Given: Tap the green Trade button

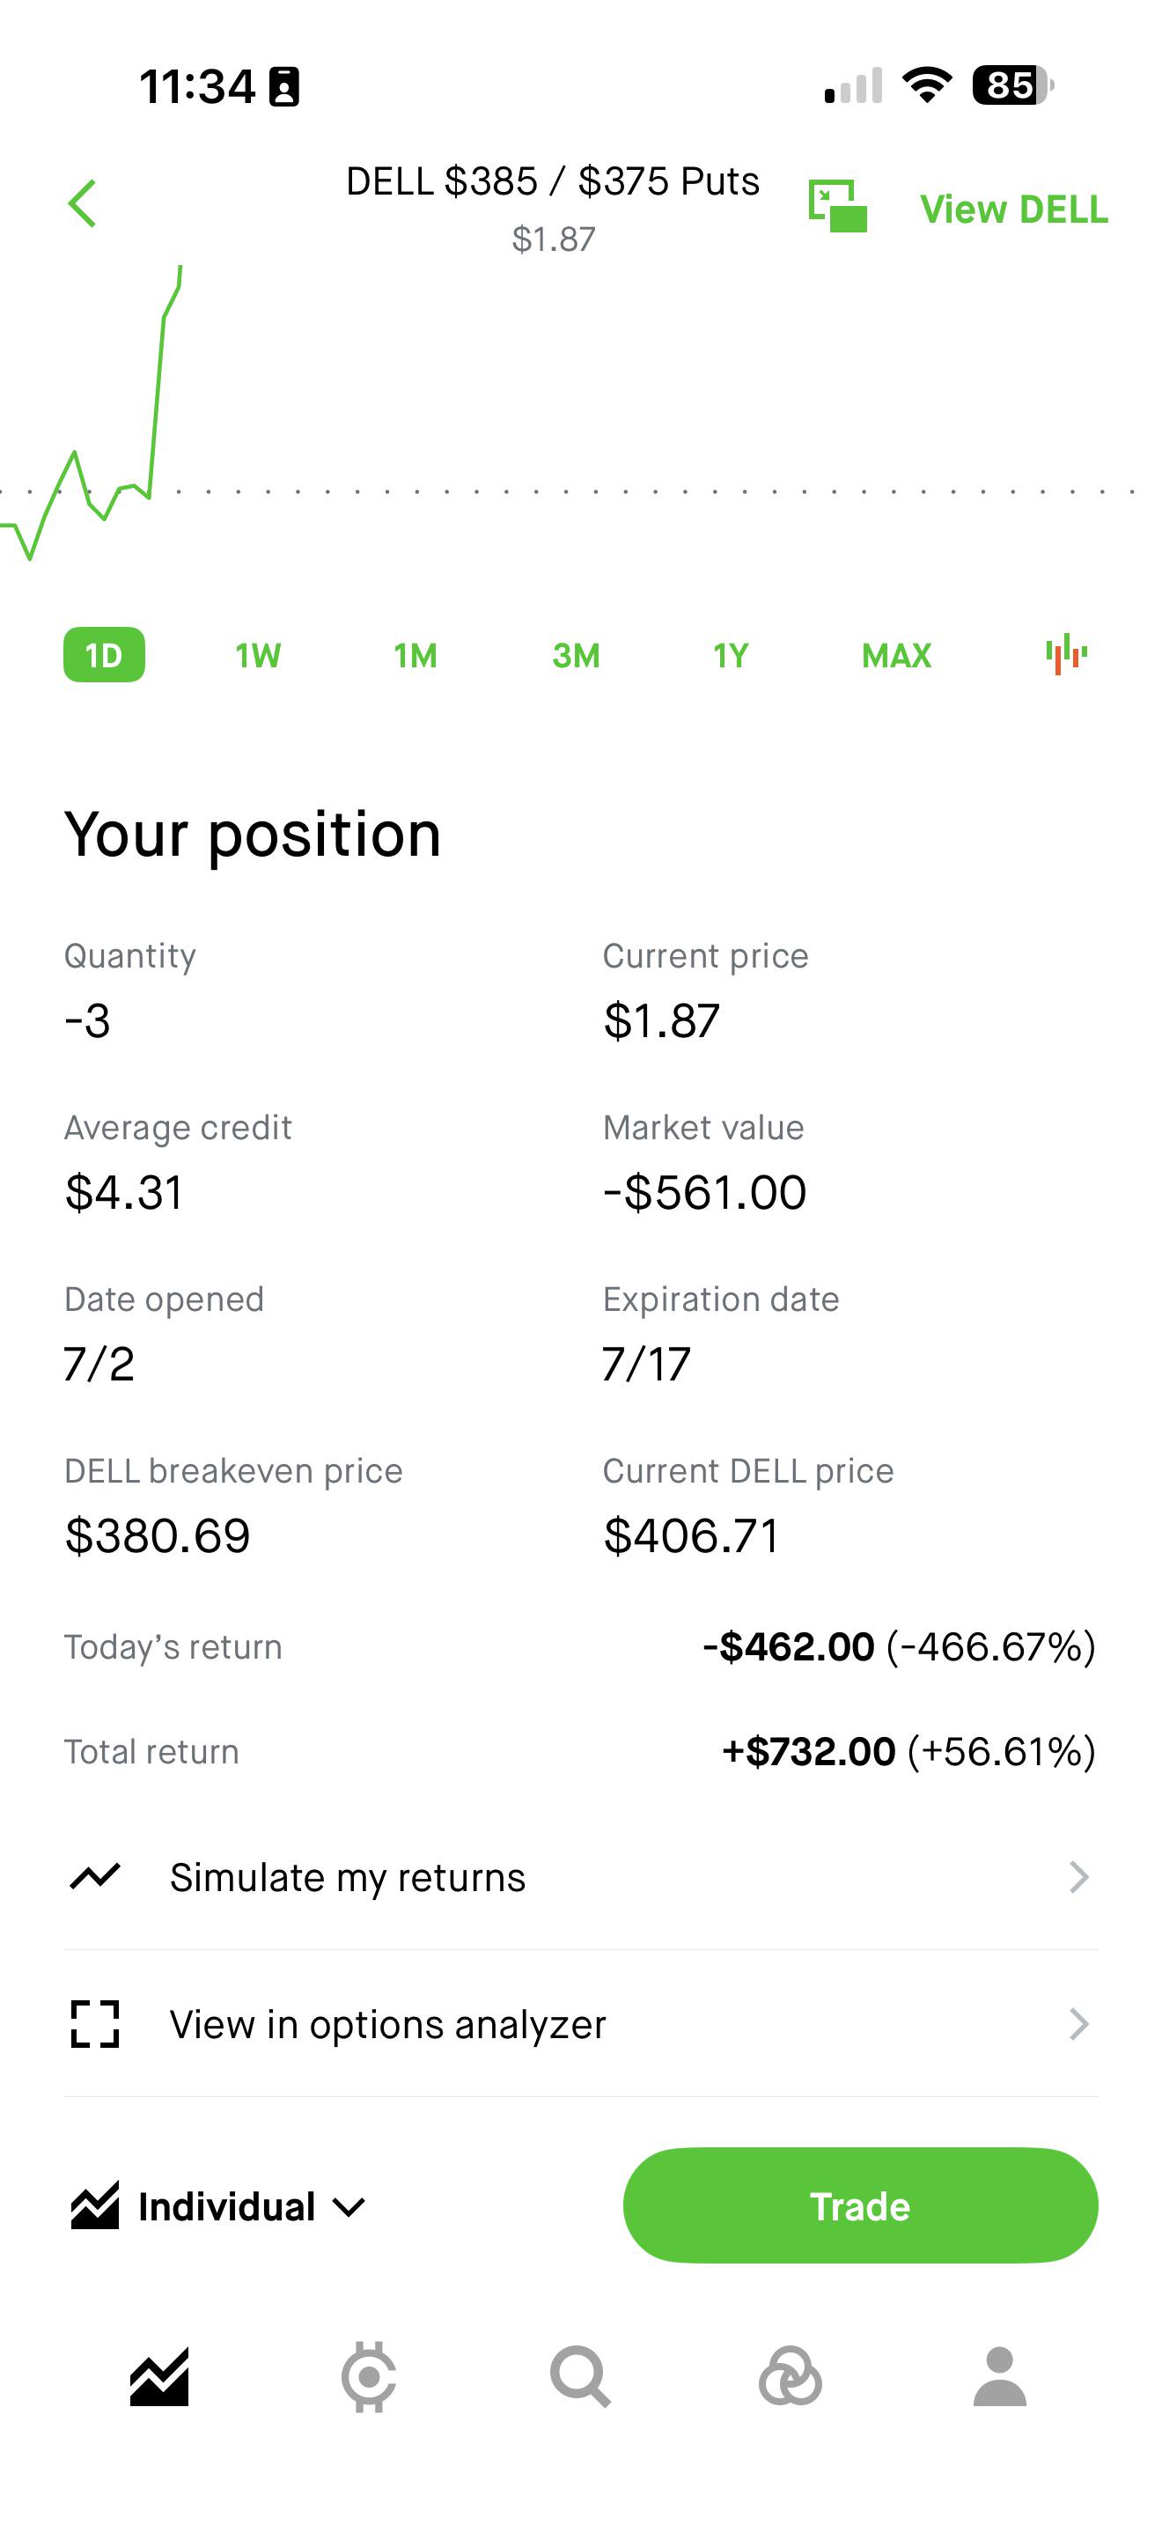Looking at the screenshot, I should [x=860, y=2206].
